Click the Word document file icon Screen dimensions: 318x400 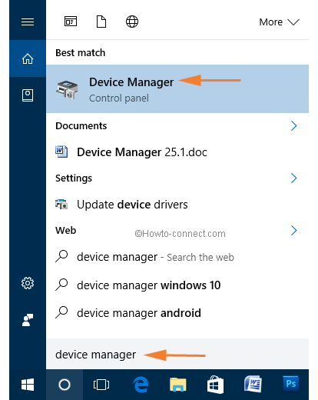[x=61, y=152]
